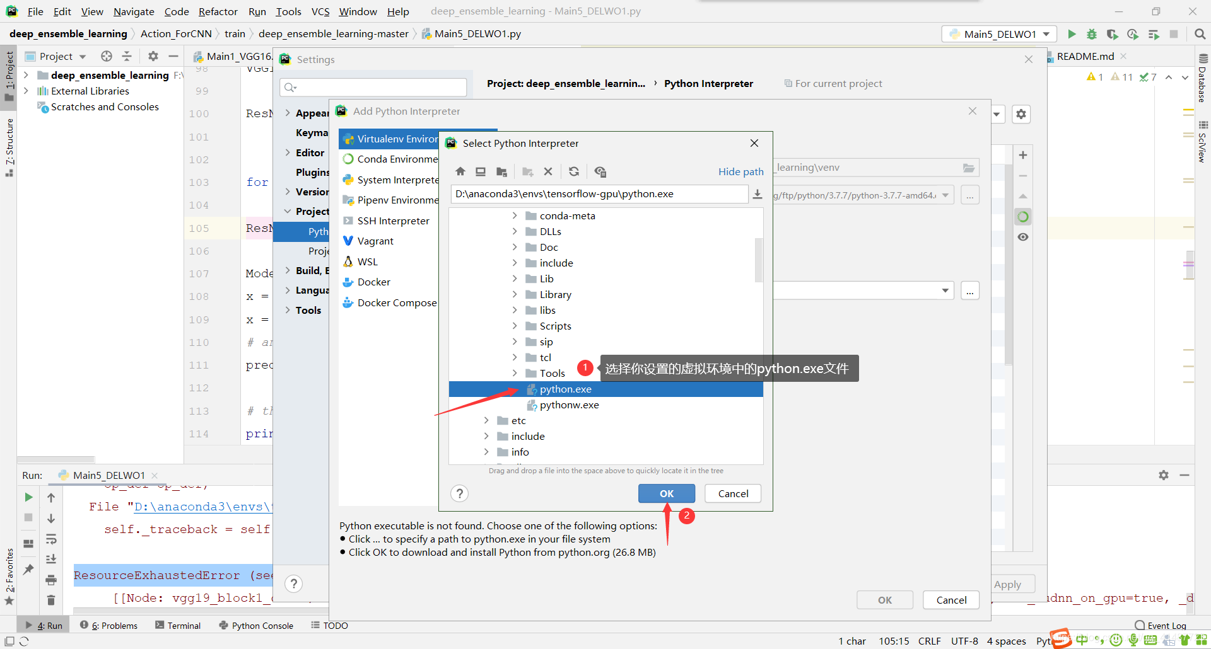Expand the Editor settings category
Image resolution: width=1211 pixels, height=649 pixels.
tap(288, 152)
